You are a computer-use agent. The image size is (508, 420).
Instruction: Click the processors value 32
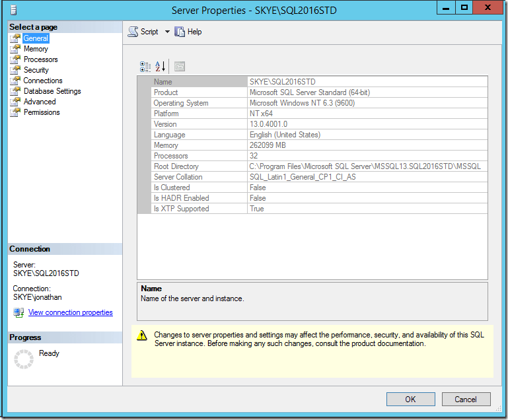coord(254,156)
